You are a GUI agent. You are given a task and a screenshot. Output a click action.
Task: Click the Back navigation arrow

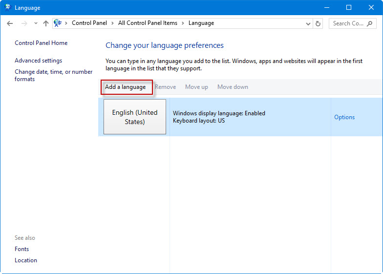[10, 23]
